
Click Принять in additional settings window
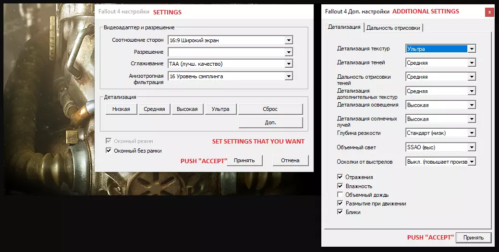tap(473, 238)
